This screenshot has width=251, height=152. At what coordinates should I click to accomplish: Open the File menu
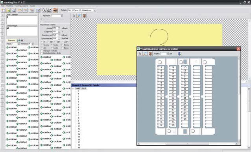(2, 6)
